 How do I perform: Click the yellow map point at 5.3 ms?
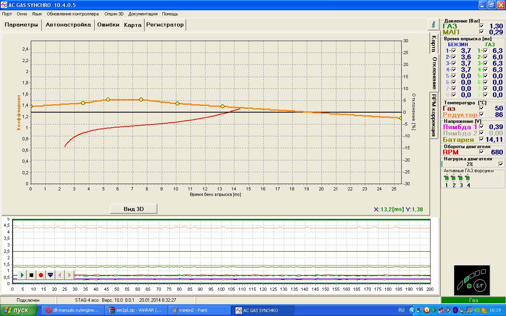pyautogui.click(x=108, y=100)
